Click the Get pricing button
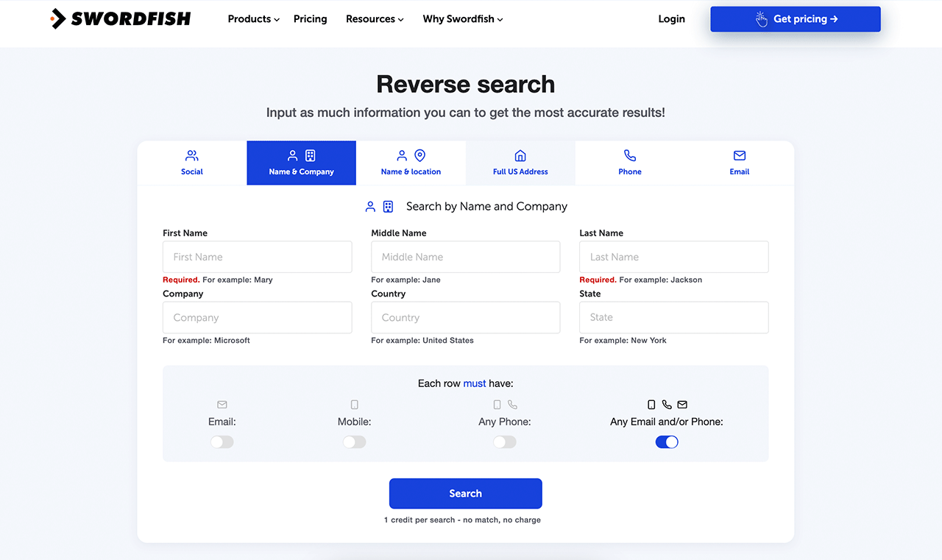This screenshot has height=560, width=942. coord(795,18)
